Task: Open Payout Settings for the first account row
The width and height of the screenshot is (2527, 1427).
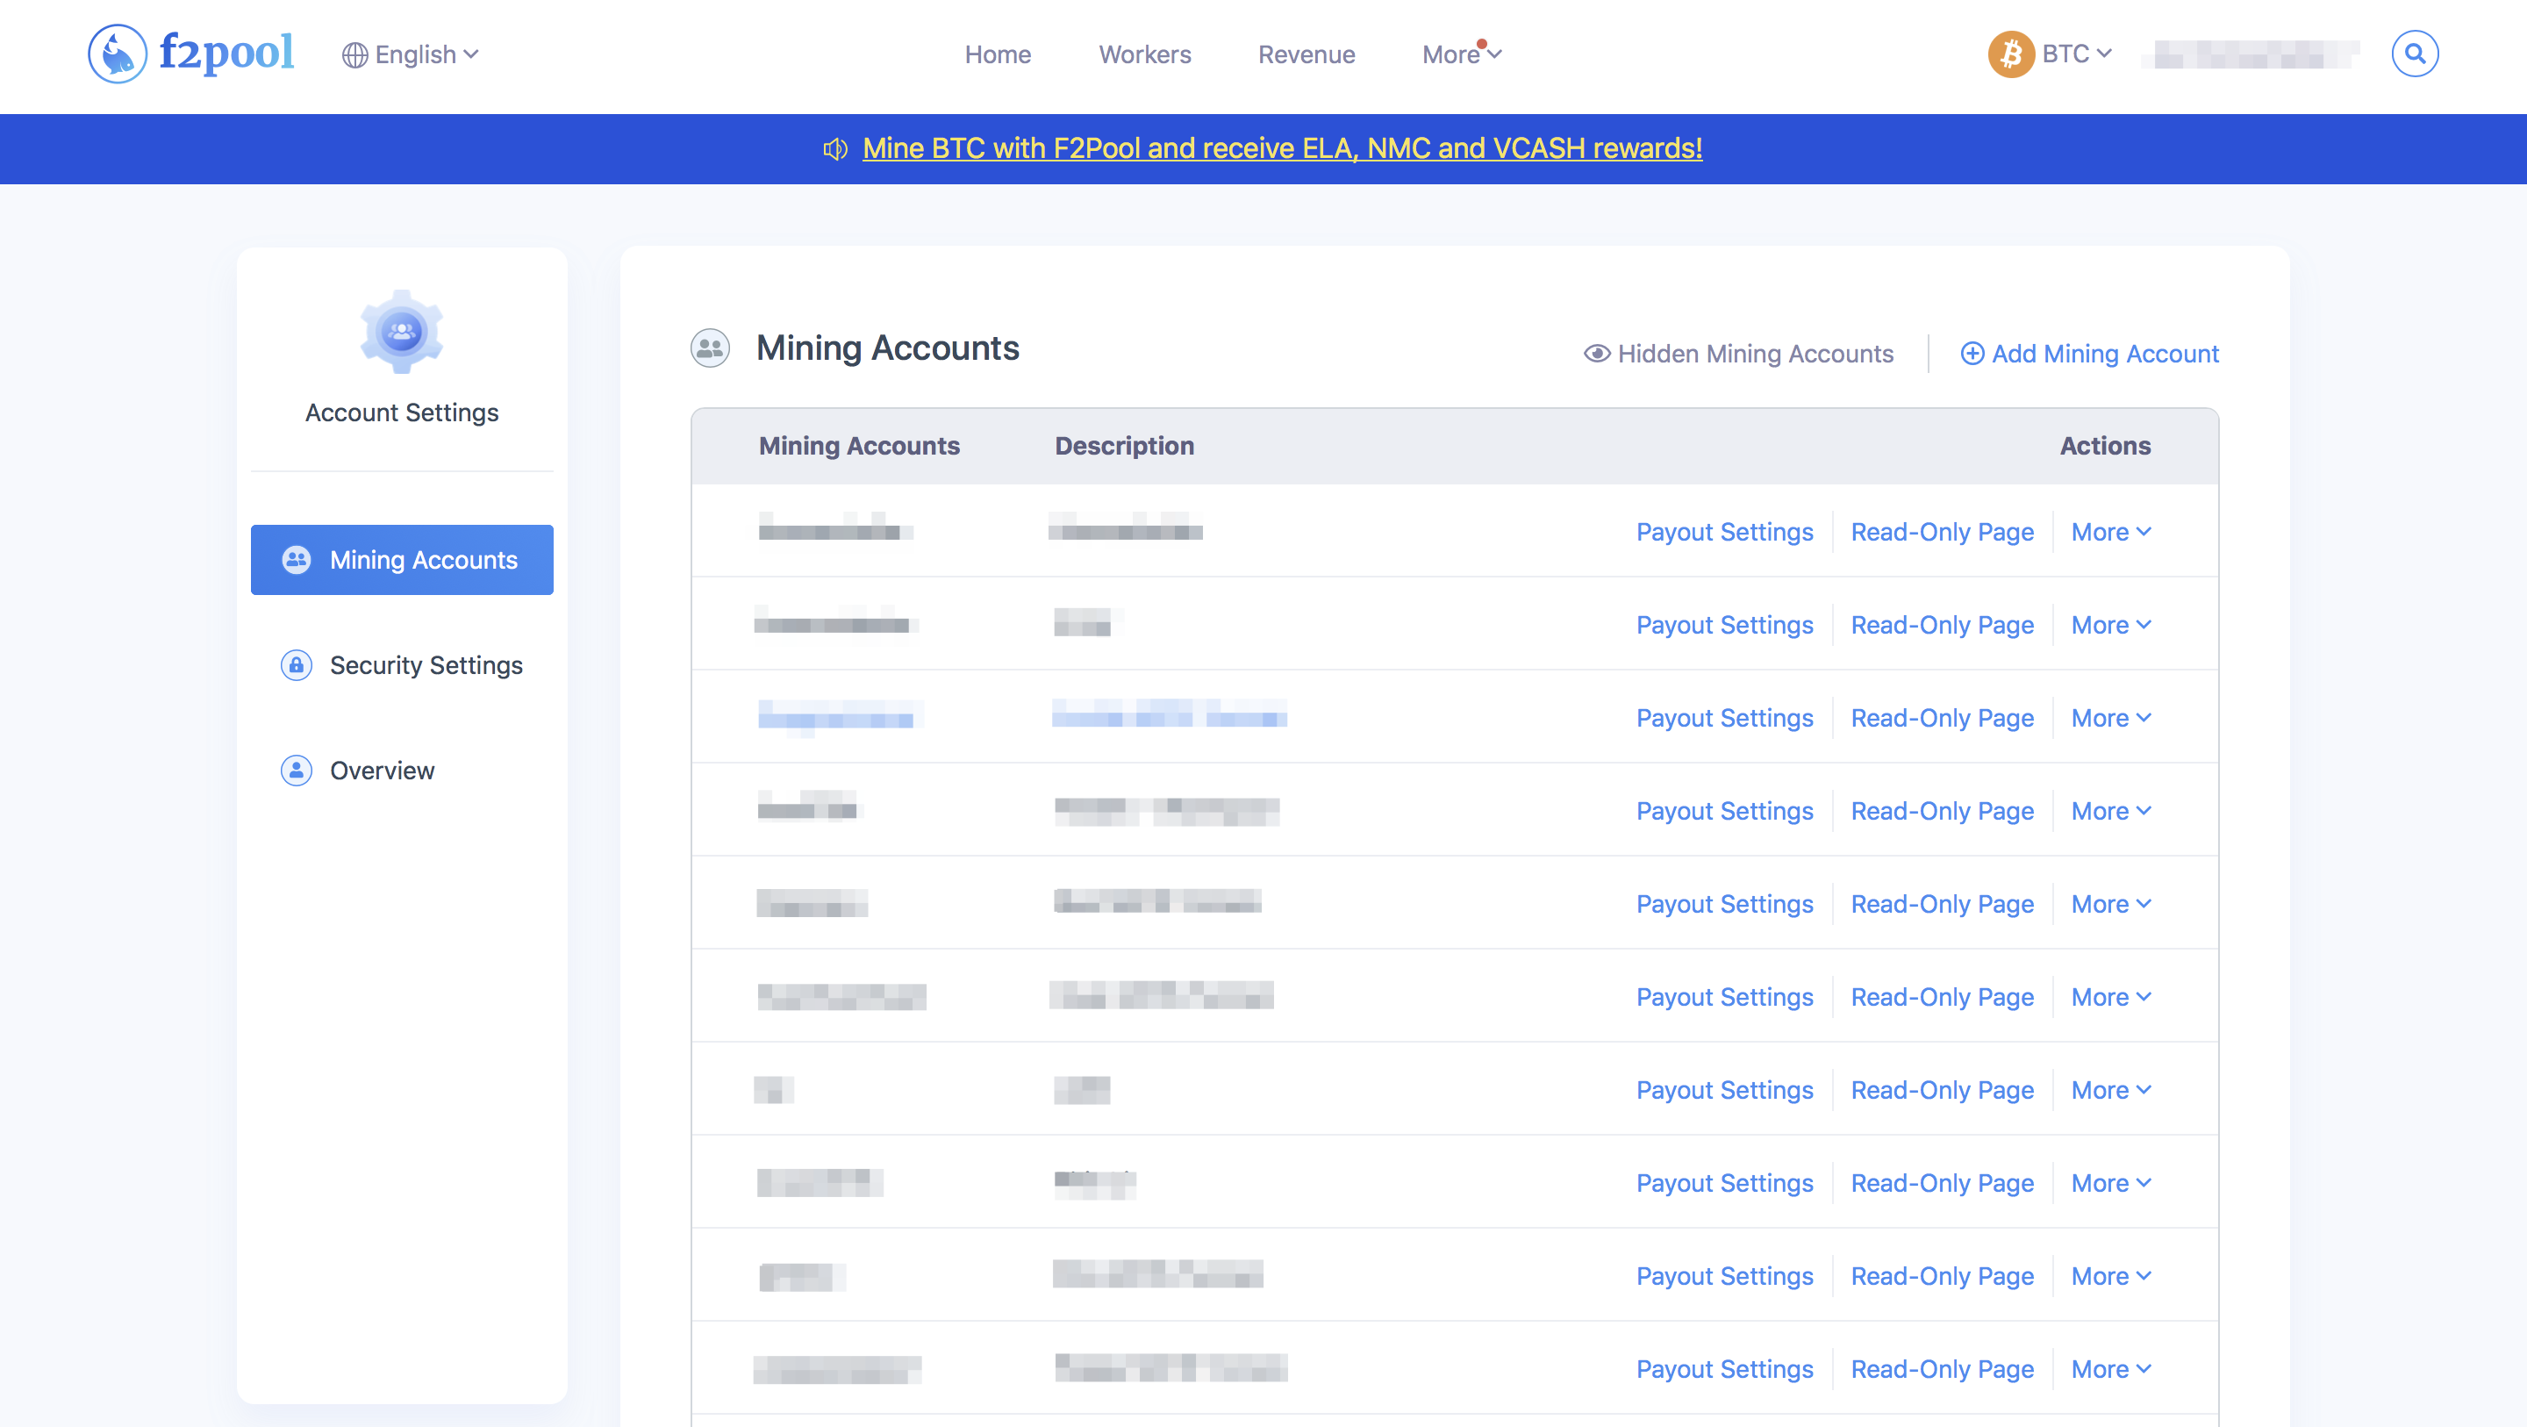Action: [1724, 532]
